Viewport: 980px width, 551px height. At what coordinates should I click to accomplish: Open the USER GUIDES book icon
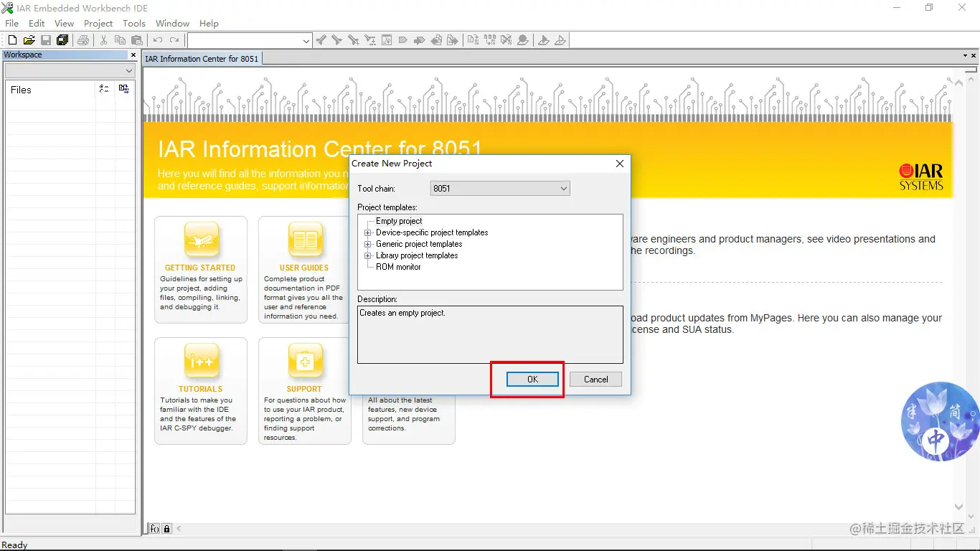[x=306, y=240]
